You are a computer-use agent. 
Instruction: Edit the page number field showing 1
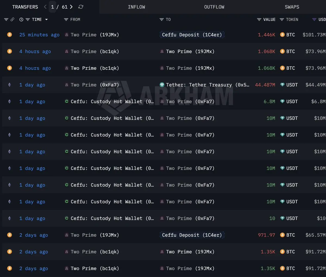(x=52, y=7)
